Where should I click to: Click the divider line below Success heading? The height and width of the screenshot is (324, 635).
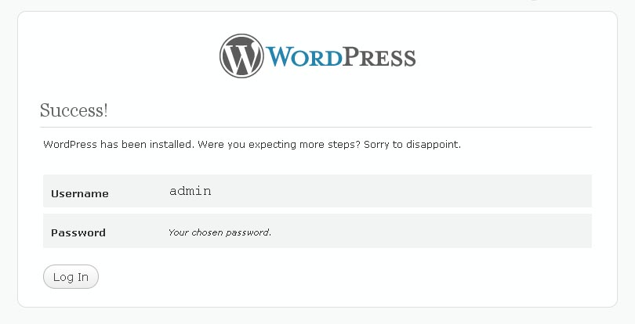[x=315, y=127]
